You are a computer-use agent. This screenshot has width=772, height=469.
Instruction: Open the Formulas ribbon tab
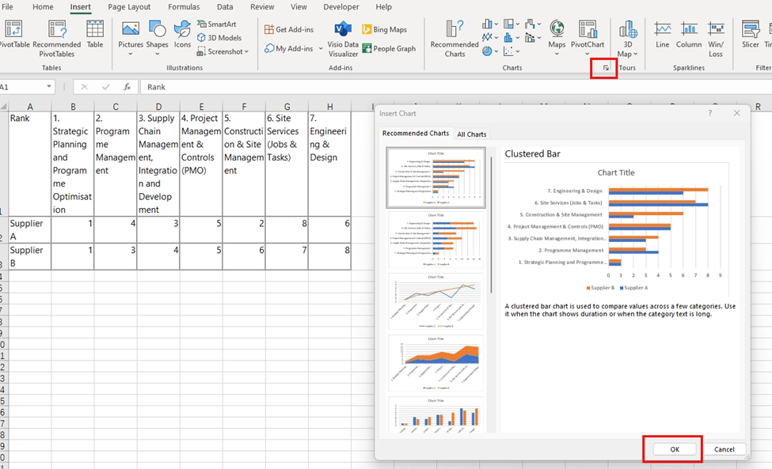click(184, 7)
